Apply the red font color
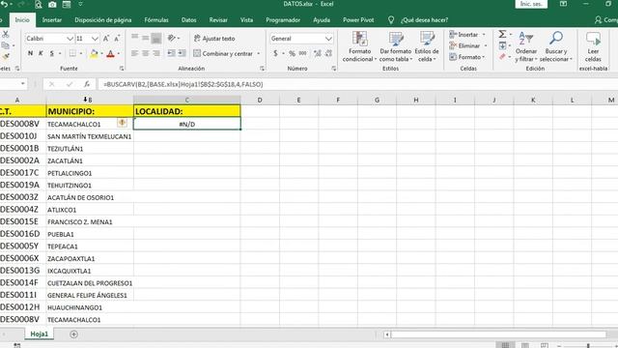 click(110, 54)
